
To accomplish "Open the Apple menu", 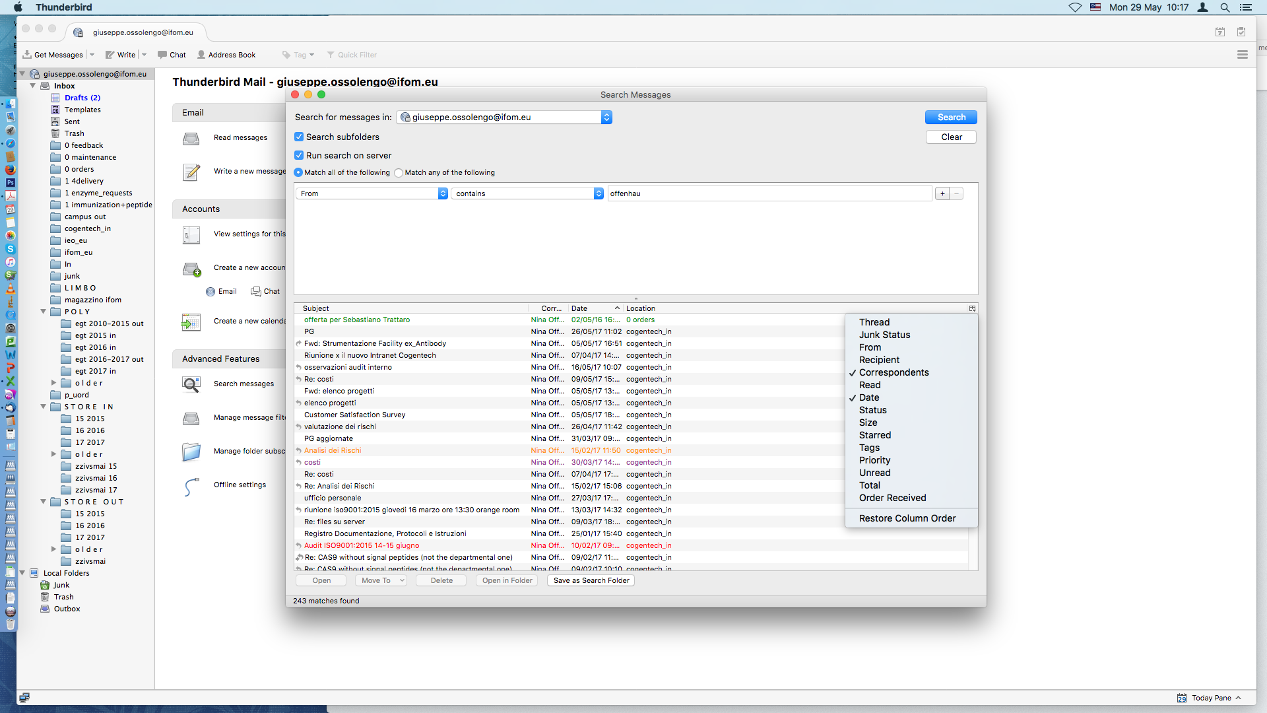I will tap(18, 7).
